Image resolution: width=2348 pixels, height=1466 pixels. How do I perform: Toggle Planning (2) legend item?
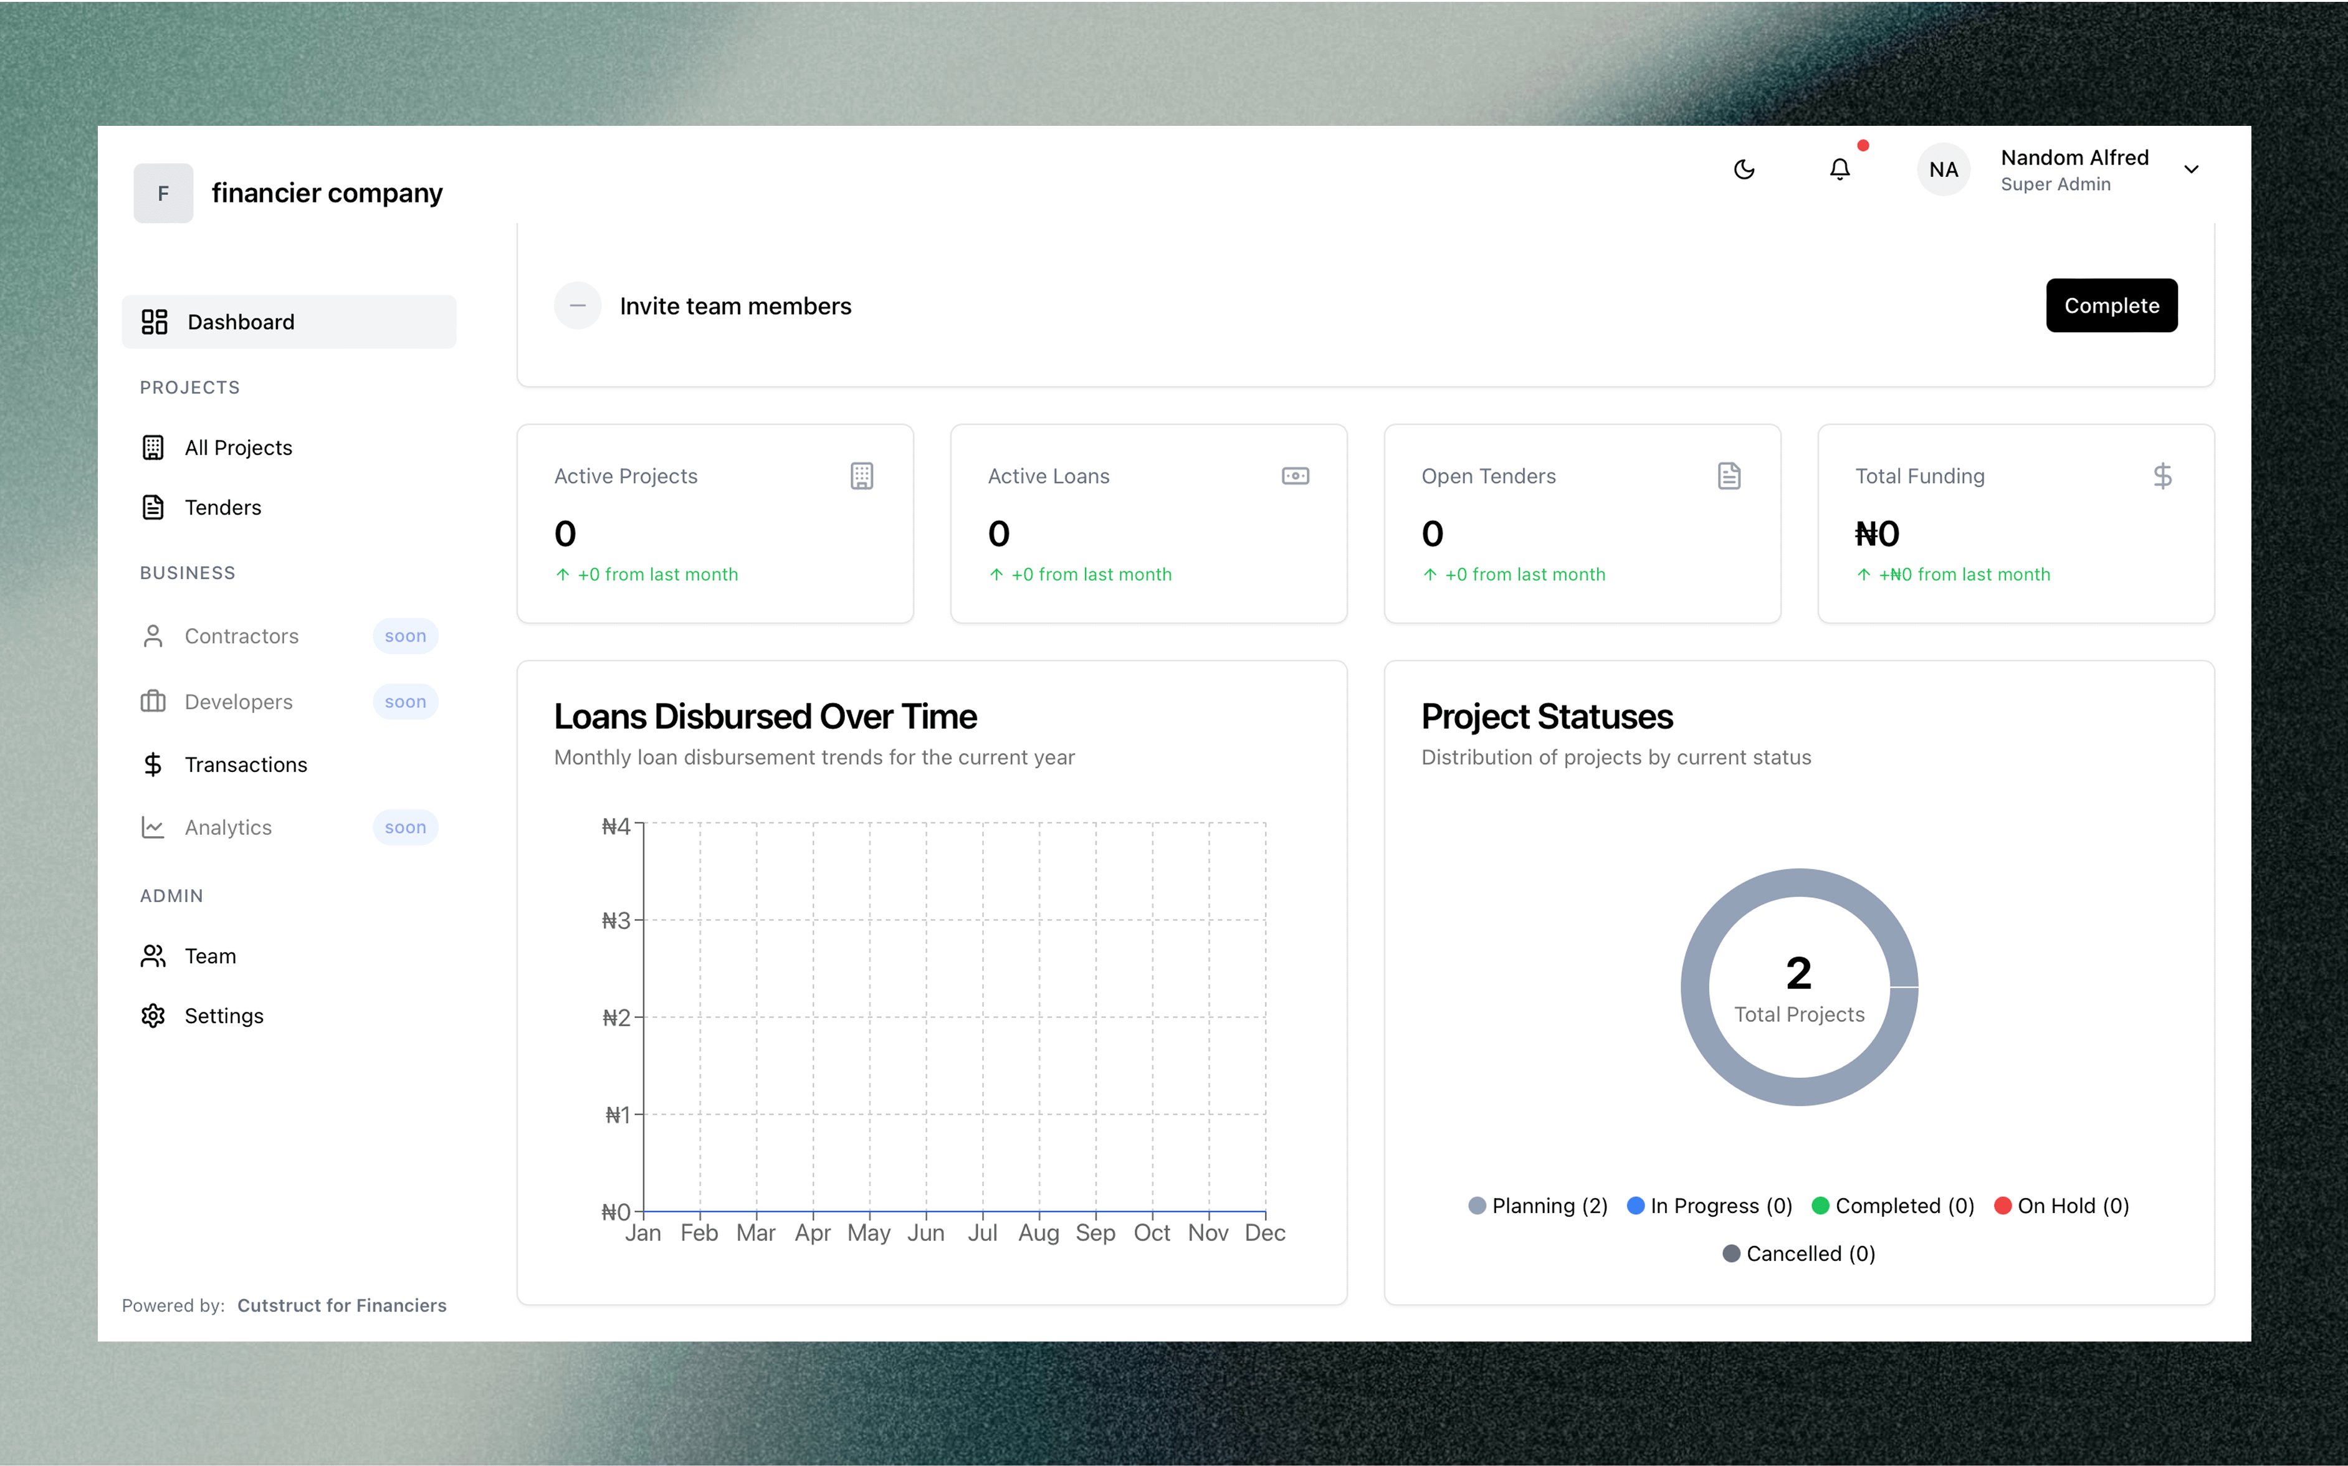pos(1537,1205)
